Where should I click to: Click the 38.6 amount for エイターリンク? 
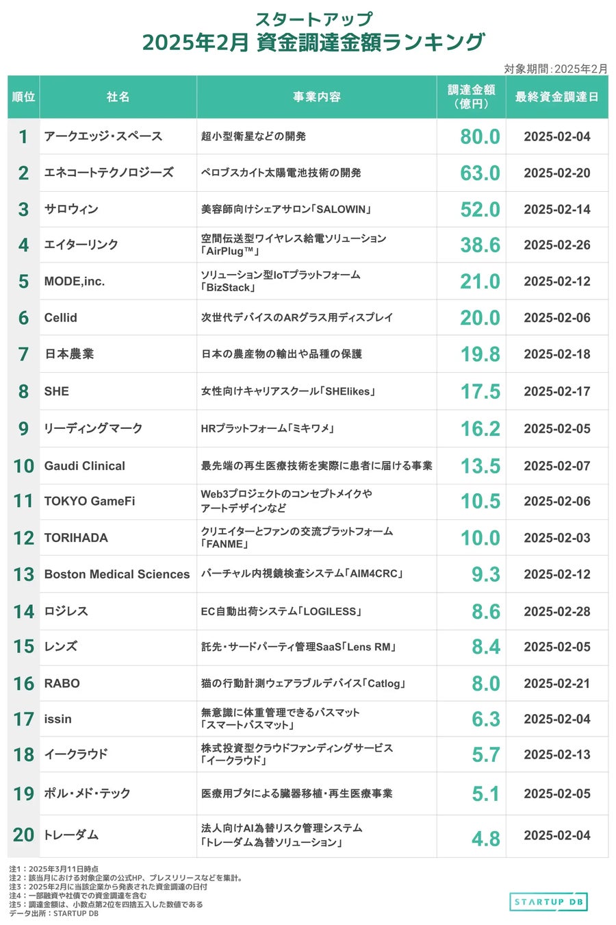(480, 245)
